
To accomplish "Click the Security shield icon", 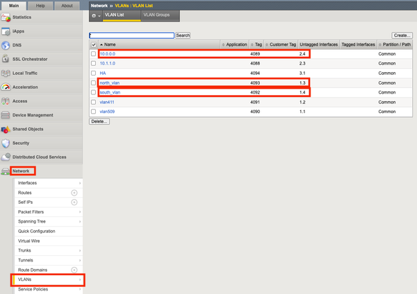I will [6, 143].
